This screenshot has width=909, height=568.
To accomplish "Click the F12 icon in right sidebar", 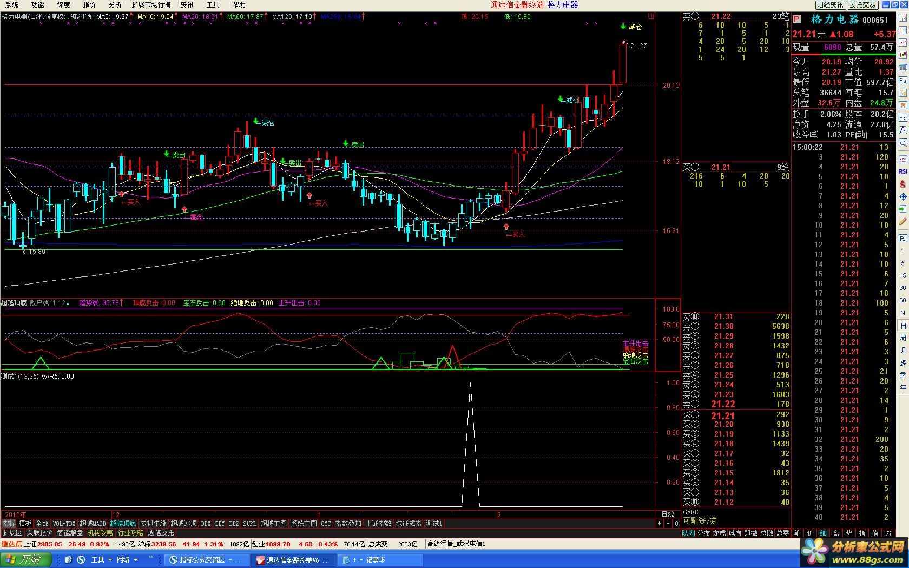I will click(903, 117).
